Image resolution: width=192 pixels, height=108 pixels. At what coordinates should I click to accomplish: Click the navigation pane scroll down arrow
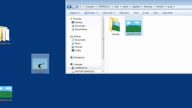tap(103, 71)
